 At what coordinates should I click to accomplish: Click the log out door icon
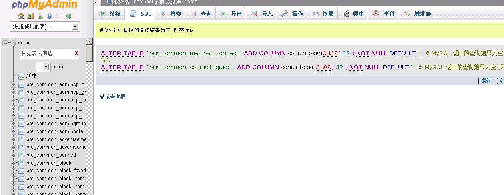(30, 16)
